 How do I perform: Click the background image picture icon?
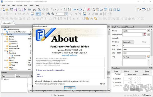[84, 14]
